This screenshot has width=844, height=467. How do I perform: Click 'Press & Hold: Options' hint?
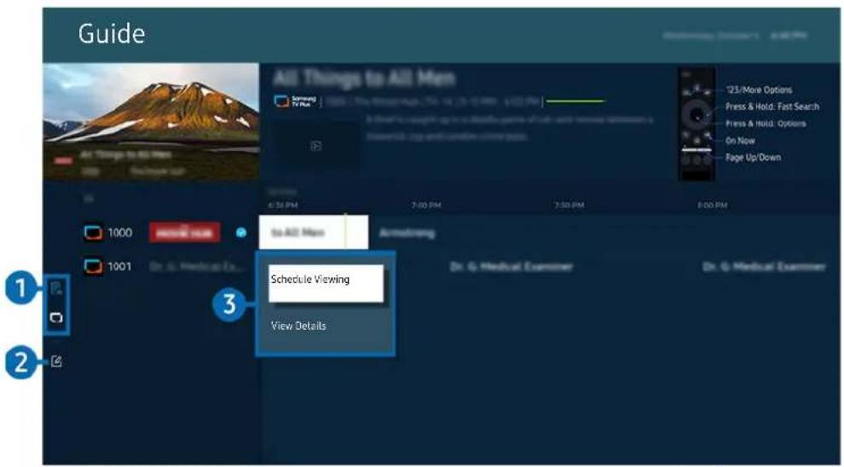(766, 124)
